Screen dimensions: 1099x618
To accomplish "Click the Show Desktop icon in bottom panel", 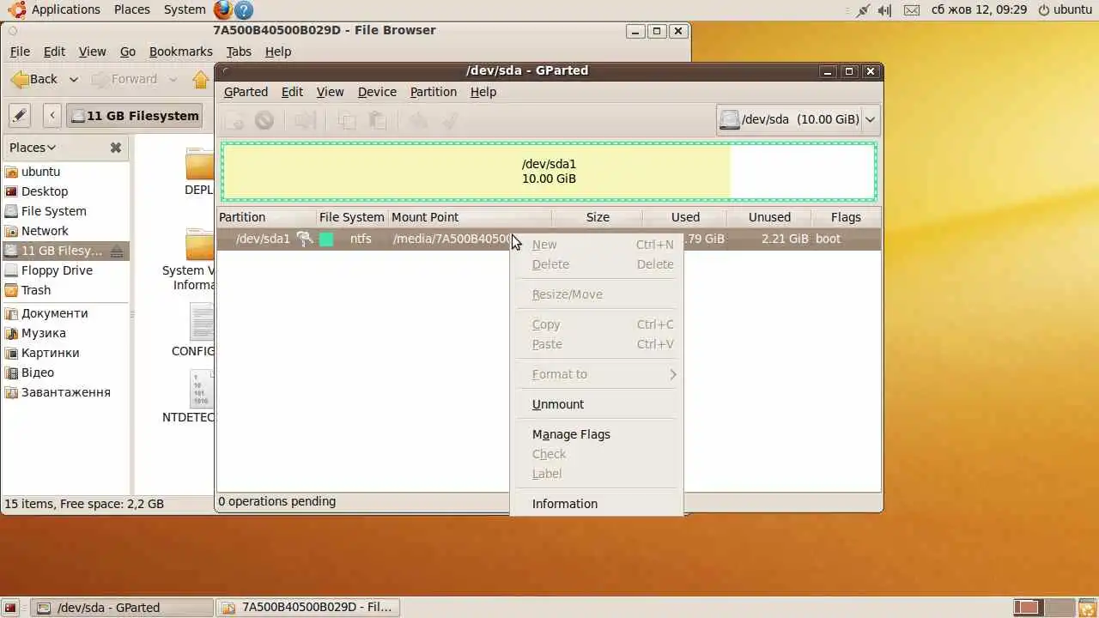I will click(x=10, y=608).
